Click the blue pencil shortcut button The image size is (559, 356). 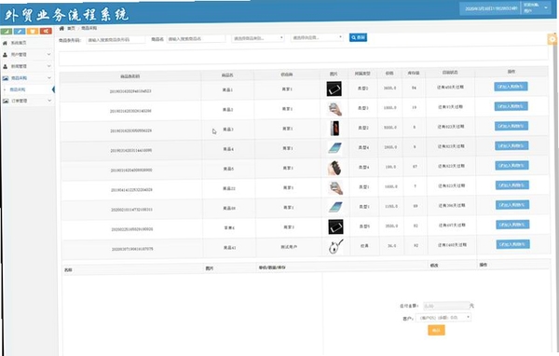pyautogui.click(x=20, y=32)
